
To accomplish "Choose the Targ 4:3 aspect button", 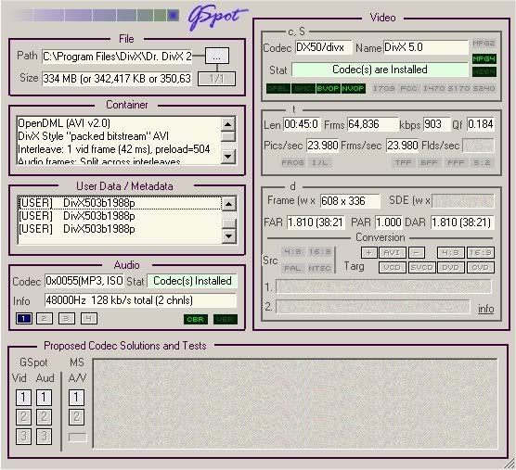I will click(x=450, y=253).
